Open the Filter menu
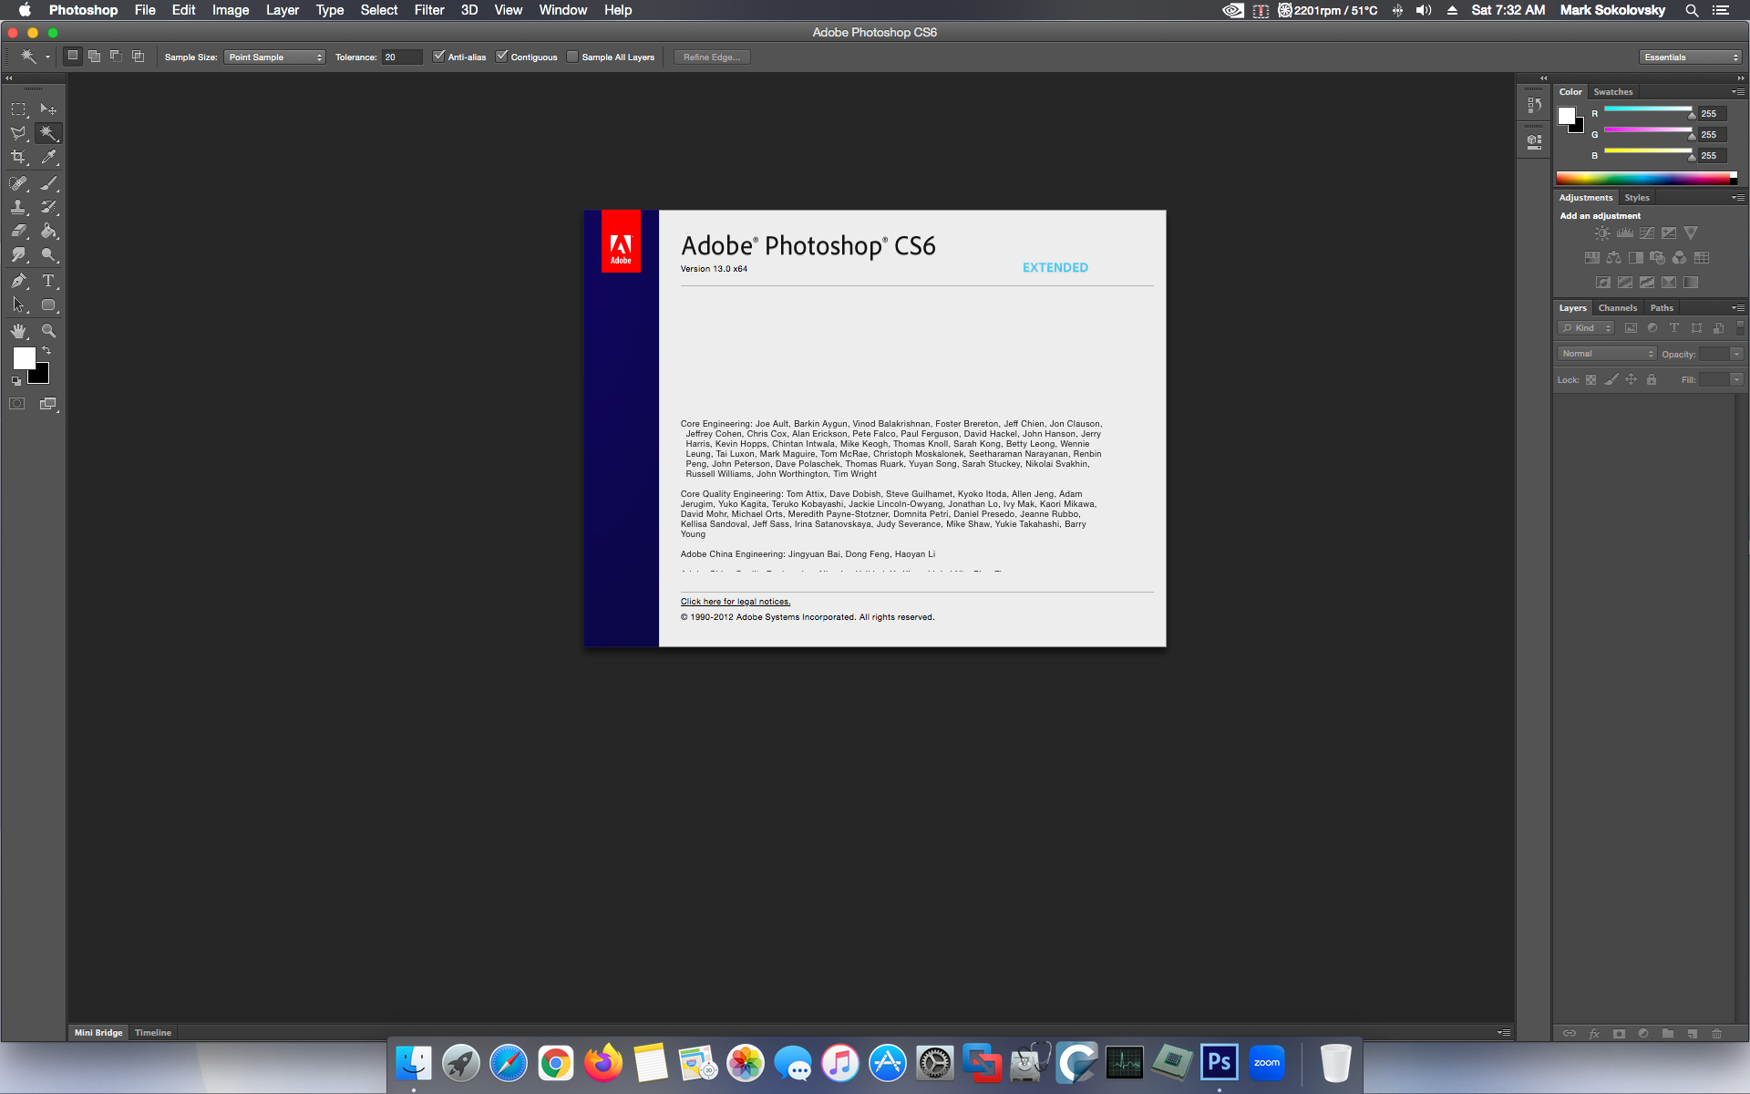1750x1094 pixels. [428, 10]
